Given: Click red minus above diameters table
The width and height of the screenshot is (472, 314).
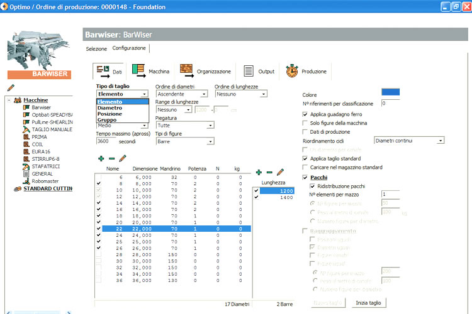Looking at the screenshot, I should click(x=111, y=158).
